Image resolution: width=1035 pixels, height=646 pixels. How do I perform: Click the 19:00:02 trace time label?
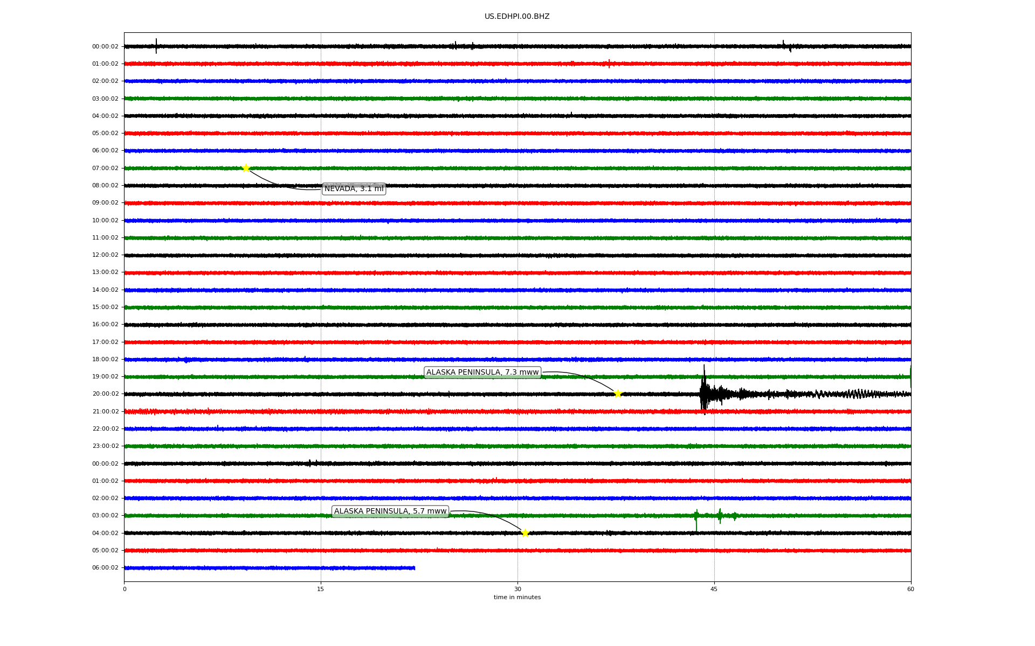click(x=105, y=377)
